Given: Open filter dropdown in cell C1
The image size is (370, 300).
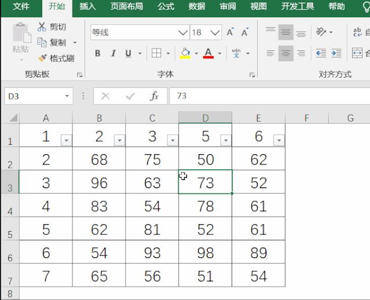Looking at the screenshot, I should (x=173, y=140).
